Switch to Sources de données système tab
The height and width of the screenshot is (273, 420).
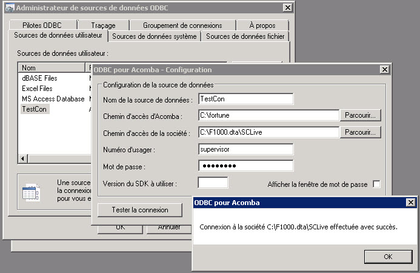point(155,36)
